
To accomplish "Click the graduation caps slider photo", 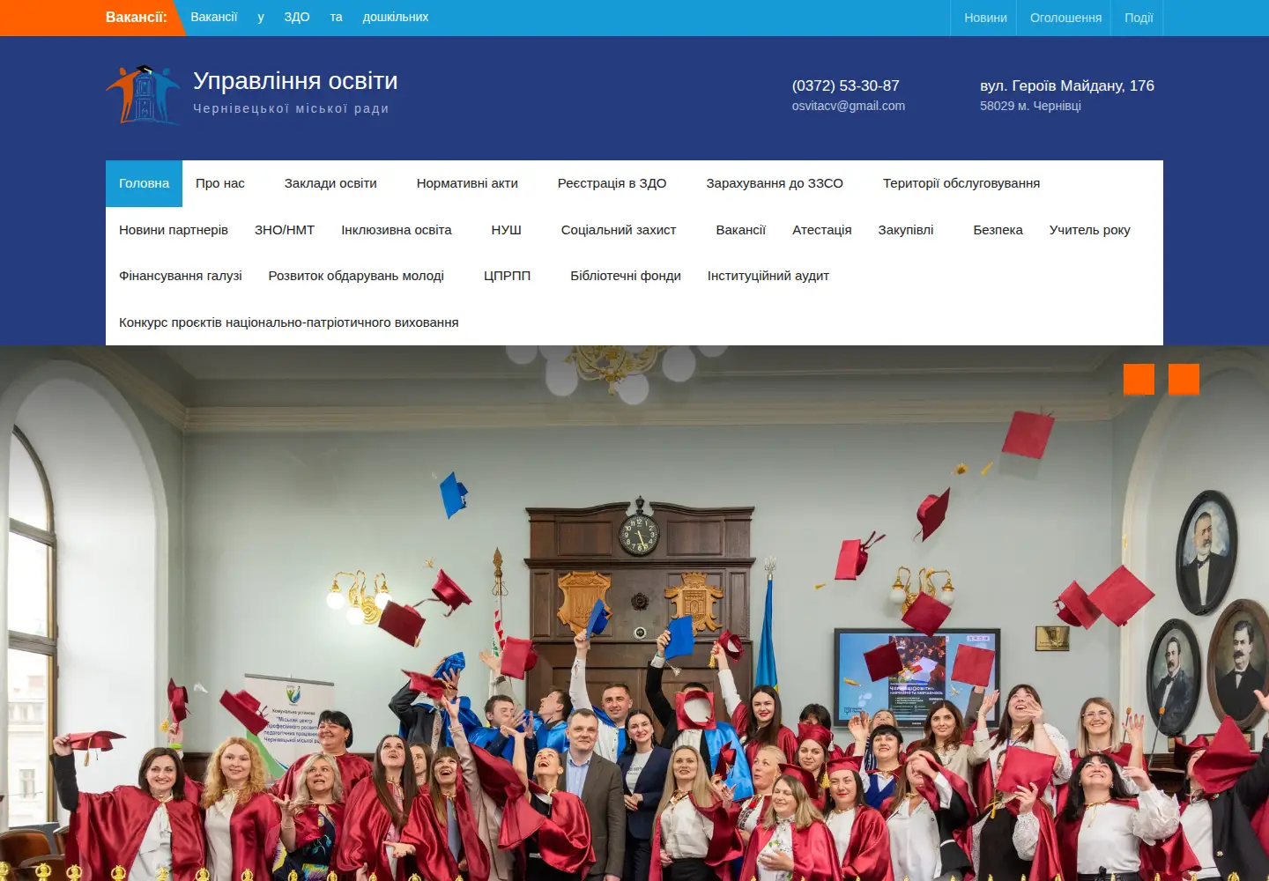I will (x=634, y=613).
